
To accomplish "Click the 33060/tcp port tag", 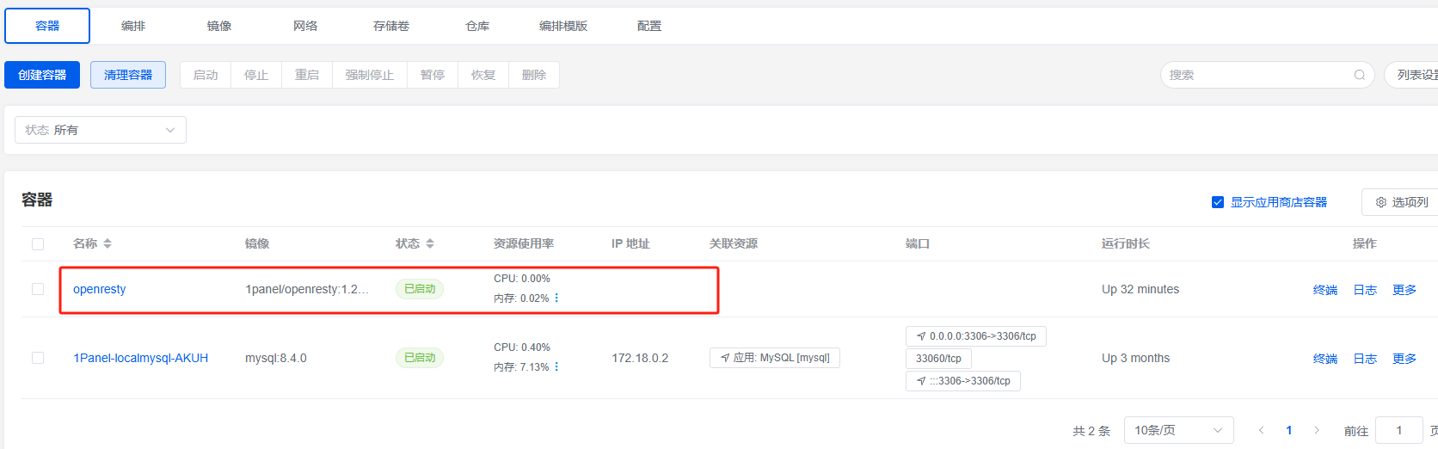I will [938, 359].
